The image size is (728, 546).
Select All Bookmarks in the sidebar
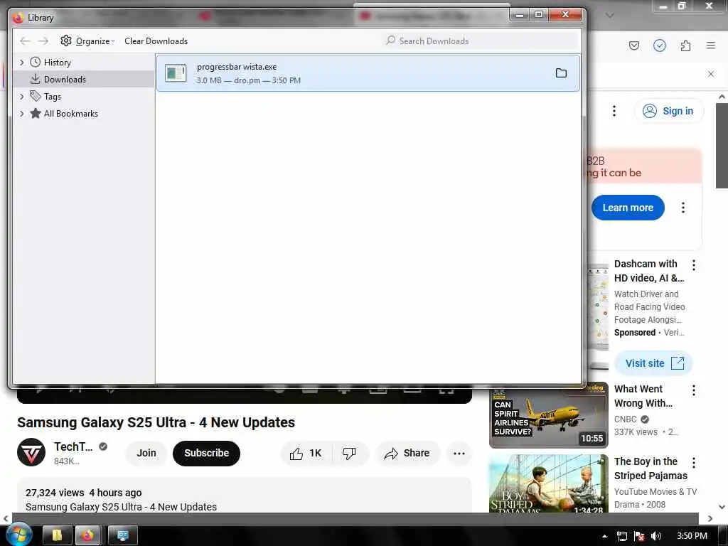70,114
